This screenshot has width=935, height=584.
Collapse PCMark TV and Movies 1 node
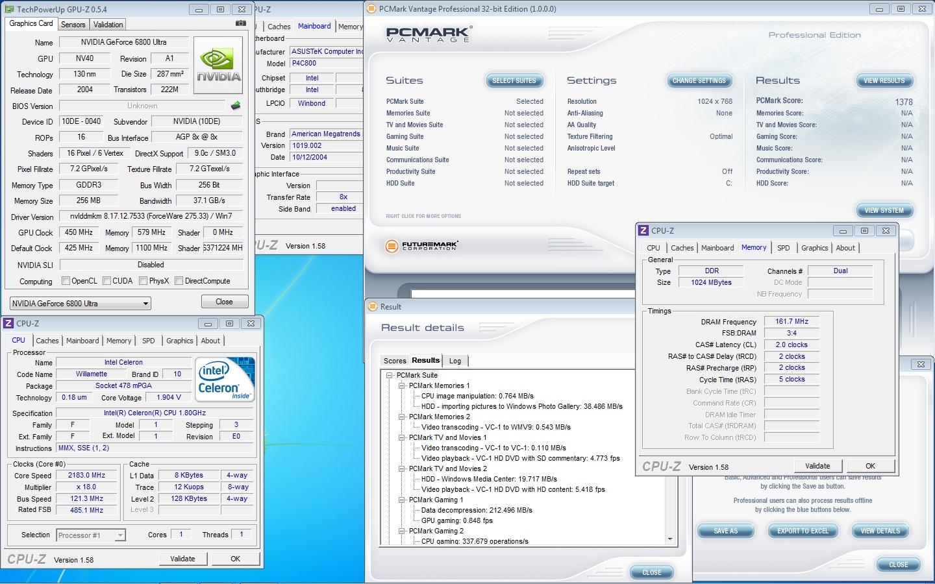[x=402, y=437]
